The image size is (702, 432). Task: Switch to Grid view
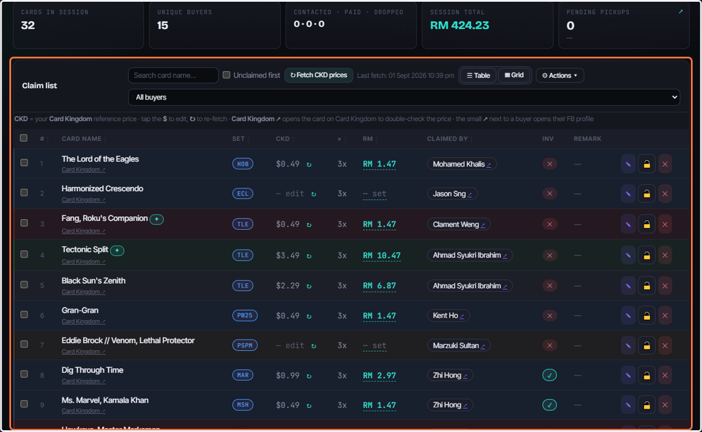(x=514, y=75)
